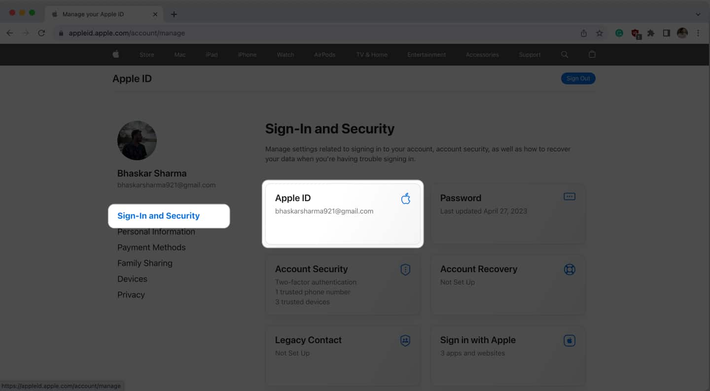The image size is (710, 391).
Task: Click '3 apps and websites' text
Action: 472,353
